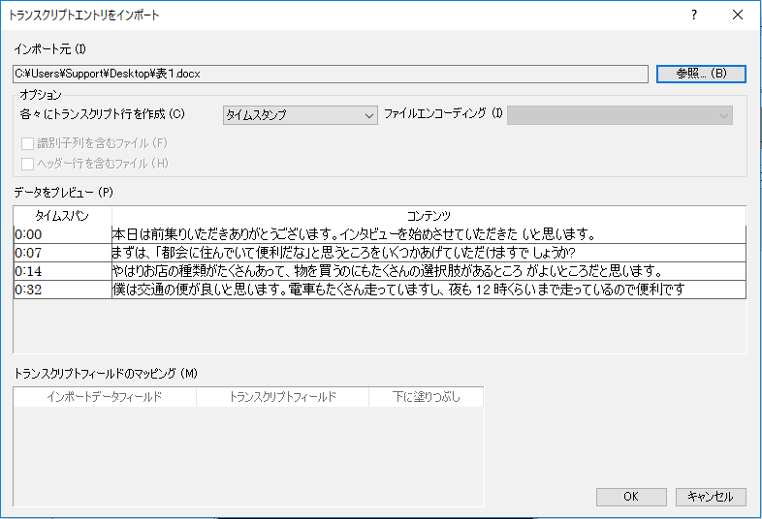Click the content row starting with やはりお店
This screenshot has width=762, height=519.
point(429,271)
